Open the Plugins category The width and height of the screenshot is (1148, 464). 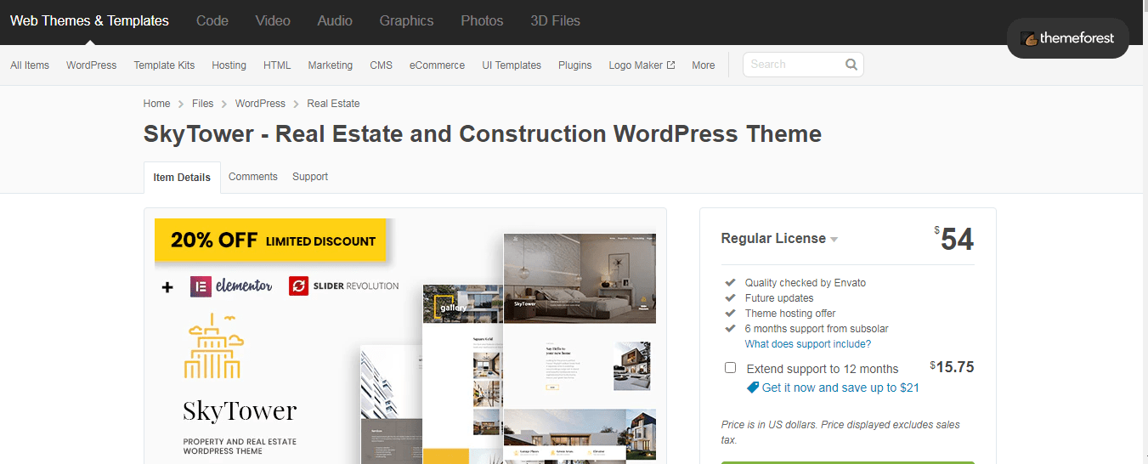pyautogui.click(x=575, y=65)
